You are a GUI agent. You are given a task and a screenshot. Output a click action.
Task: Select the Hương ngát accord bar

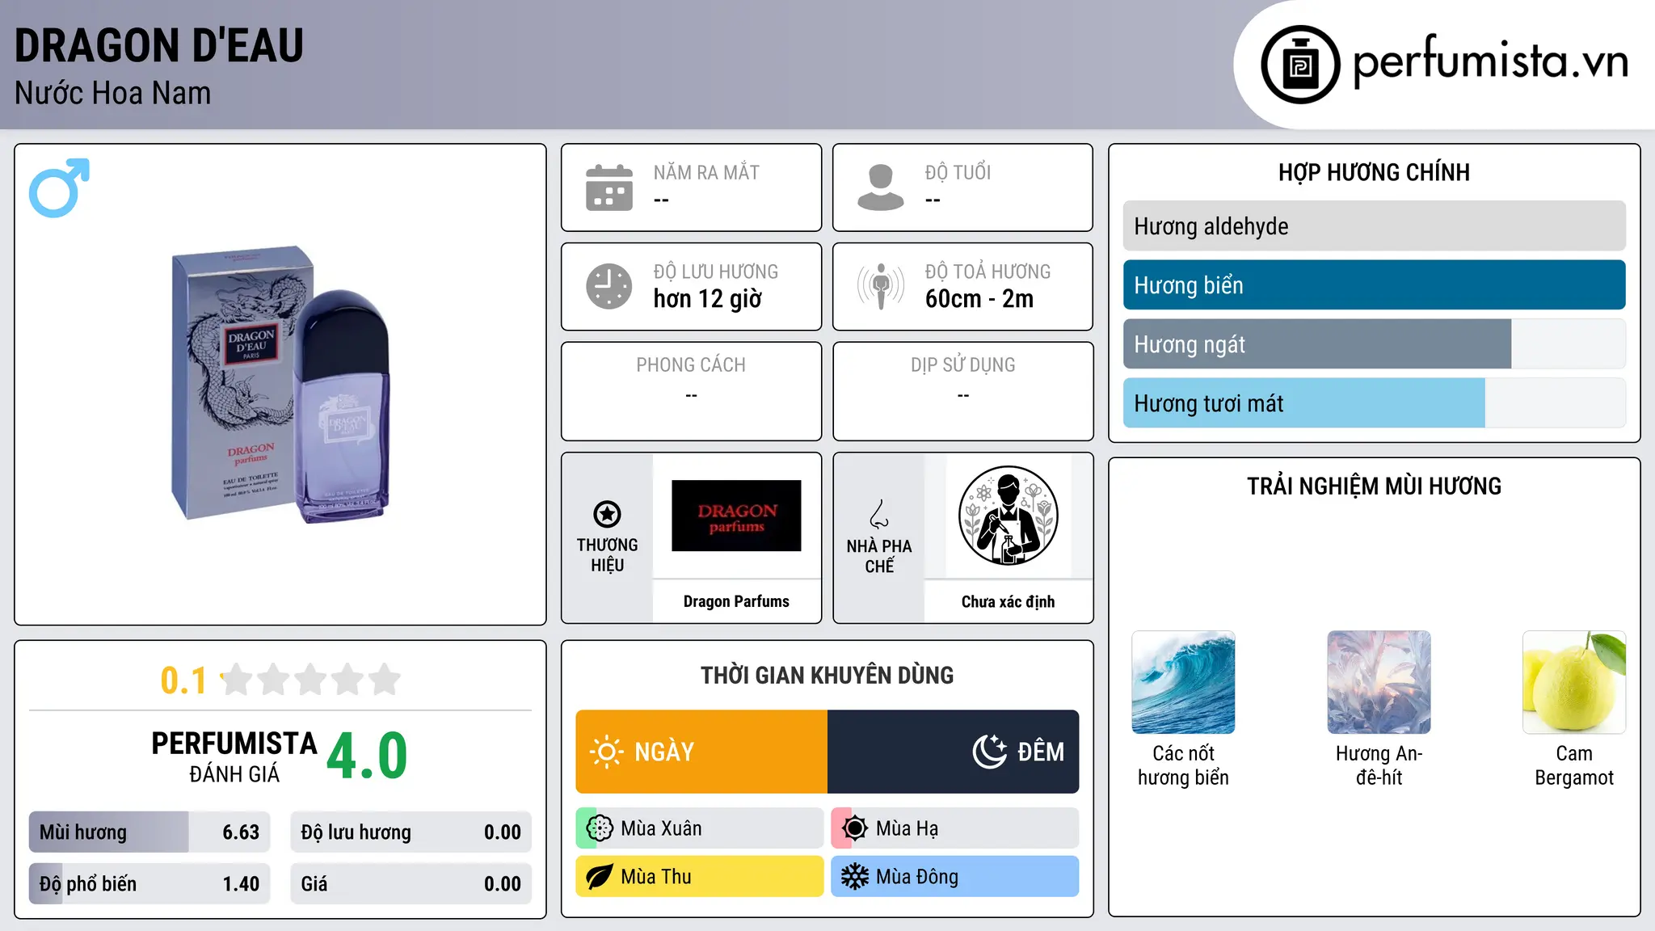click(x=1374, y=344)
